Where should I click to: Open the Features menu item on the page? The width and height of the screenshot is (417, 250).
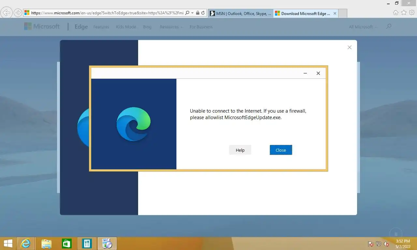pyautogui.click(x=101, y=27)
